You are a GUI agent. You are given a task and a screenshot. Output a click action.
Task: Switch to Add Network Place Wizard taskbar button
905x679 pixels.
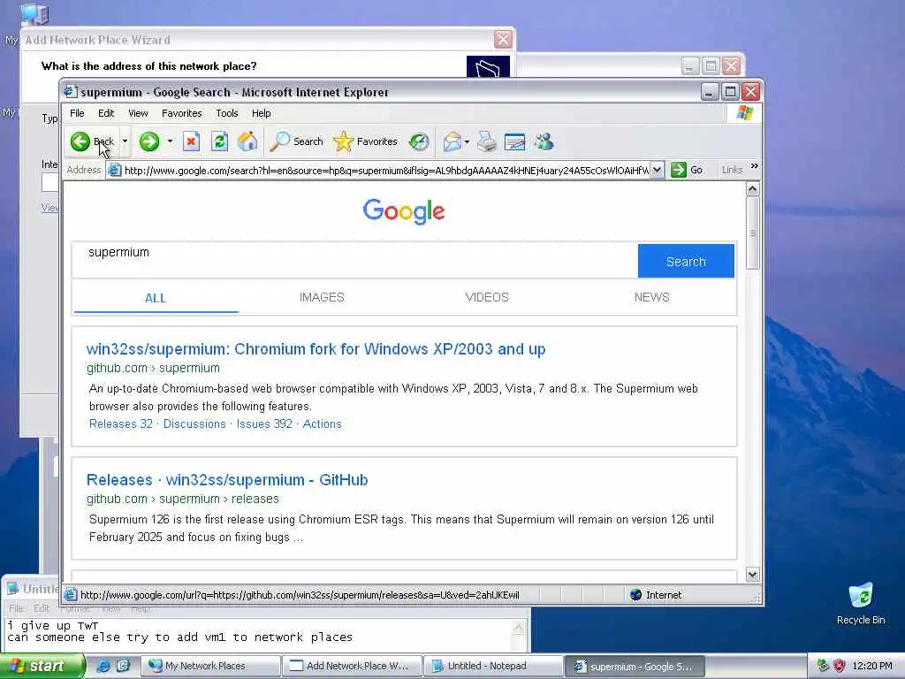tap(352, 666)
